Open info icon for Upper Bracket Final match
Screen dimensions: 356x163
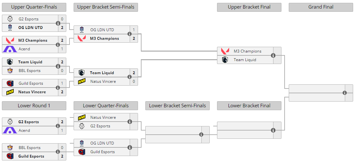(x=273, y=55)
